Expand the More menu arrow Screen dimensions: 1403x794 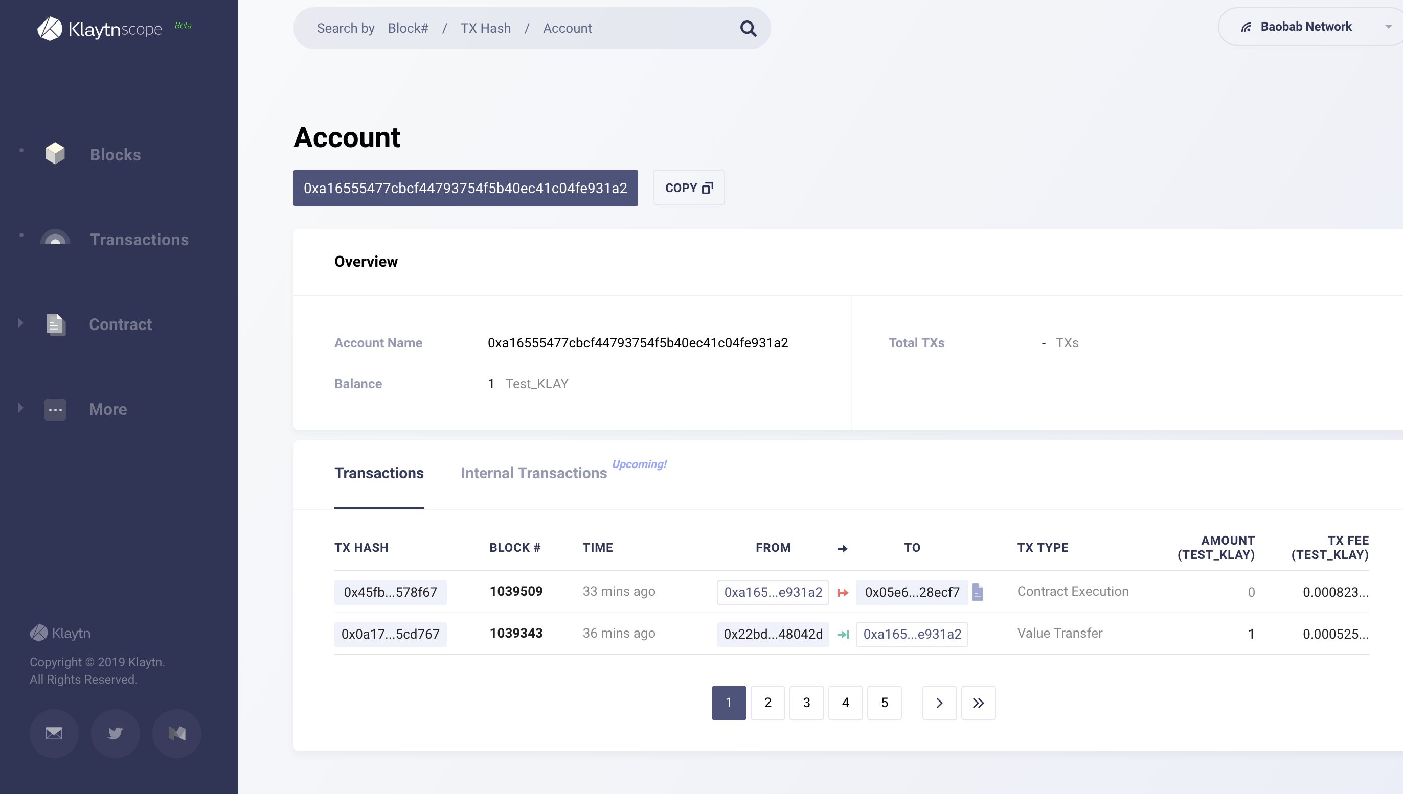(x=21, y=408)
